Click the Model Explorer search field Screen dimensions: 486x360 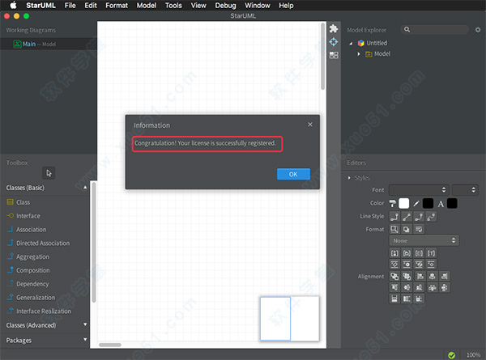(x=437, y=30)
